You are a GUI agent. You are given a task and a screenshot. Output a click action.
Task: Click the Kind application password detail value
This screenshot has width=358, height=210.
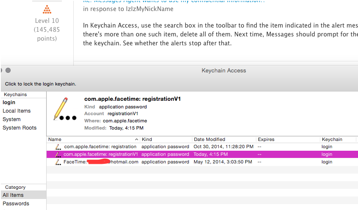pyautogui.click(x=123, y=107)
